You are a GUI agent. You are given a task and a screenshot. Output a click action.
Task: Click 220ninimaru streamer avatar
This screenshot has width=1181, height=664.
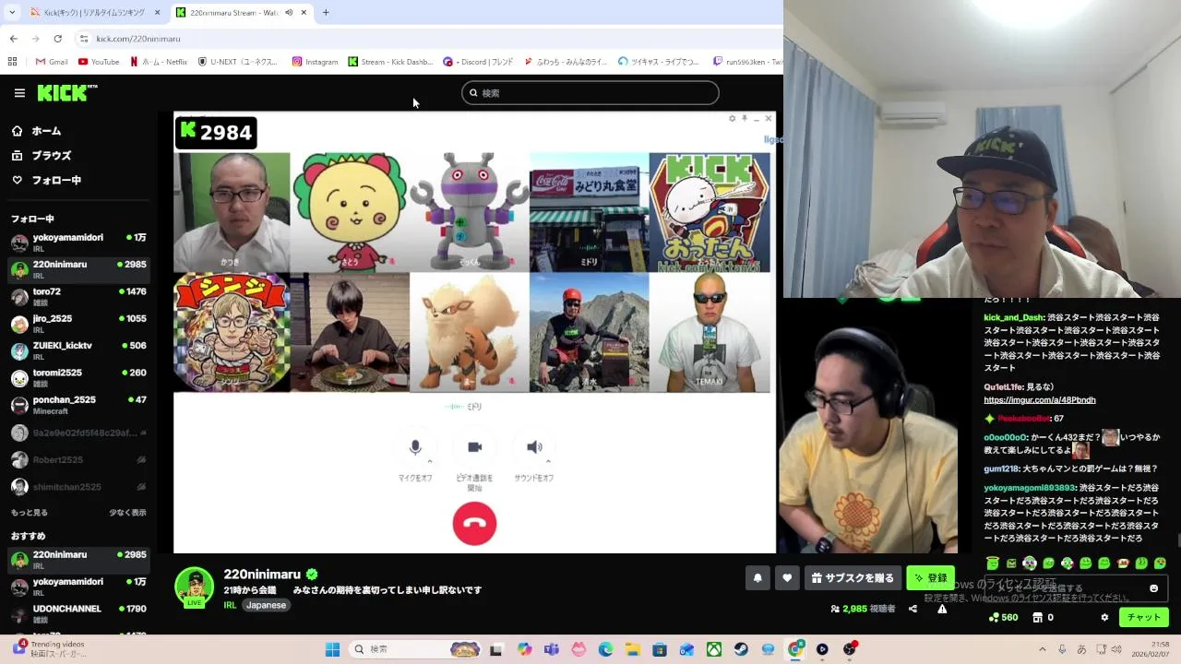coord(194,587)
